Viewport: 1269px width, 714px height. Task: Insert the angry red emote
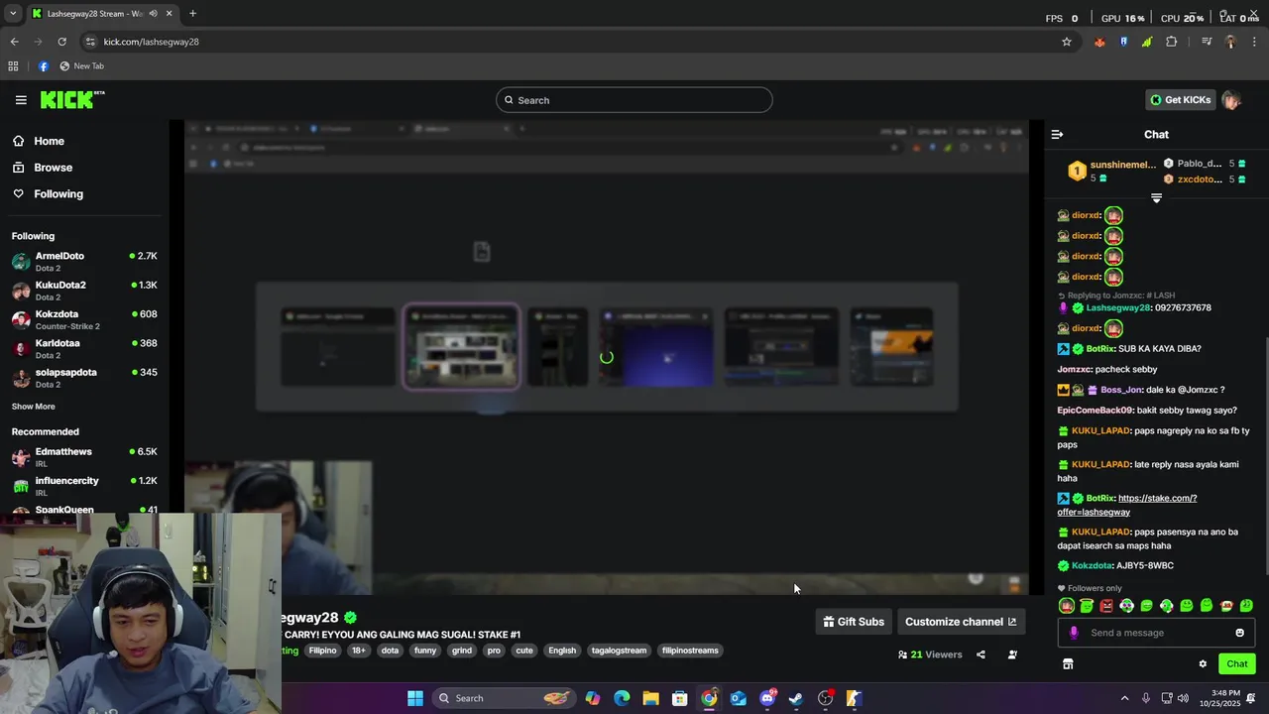click(x=1106, y=606)
